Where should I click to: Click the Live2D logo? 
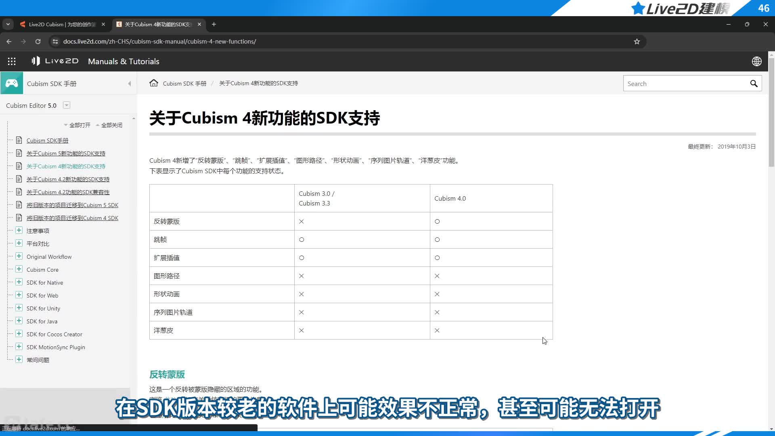click(55, 61)
